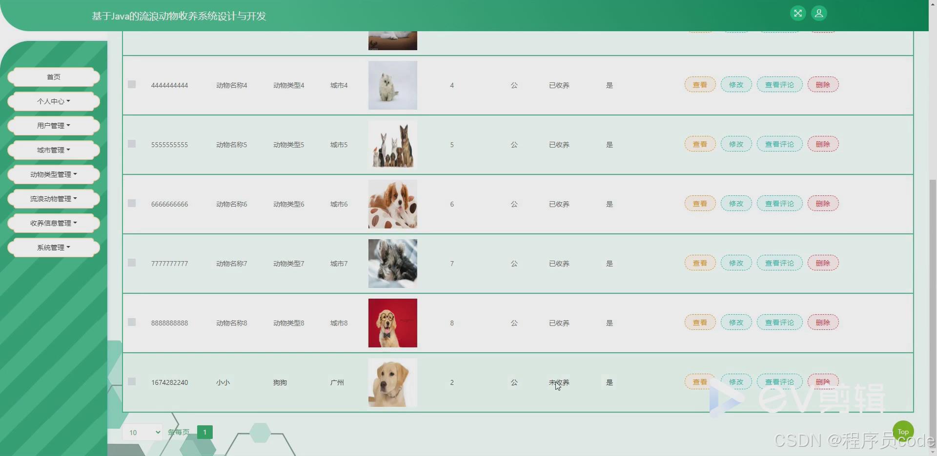Tick the checkbox for row 7777777777
This screenshot has height=456, width=937.
pyautogui.click(x=132, y=263)
